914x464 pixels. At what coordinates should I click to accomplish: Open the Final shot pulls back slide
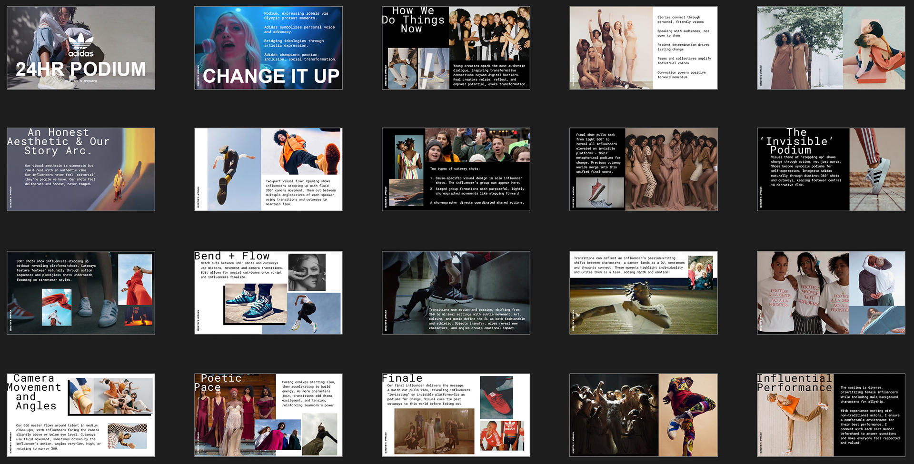[x=644, y=169]
